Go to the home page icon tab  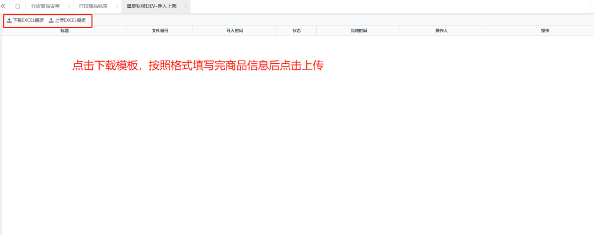click(18, 6)
